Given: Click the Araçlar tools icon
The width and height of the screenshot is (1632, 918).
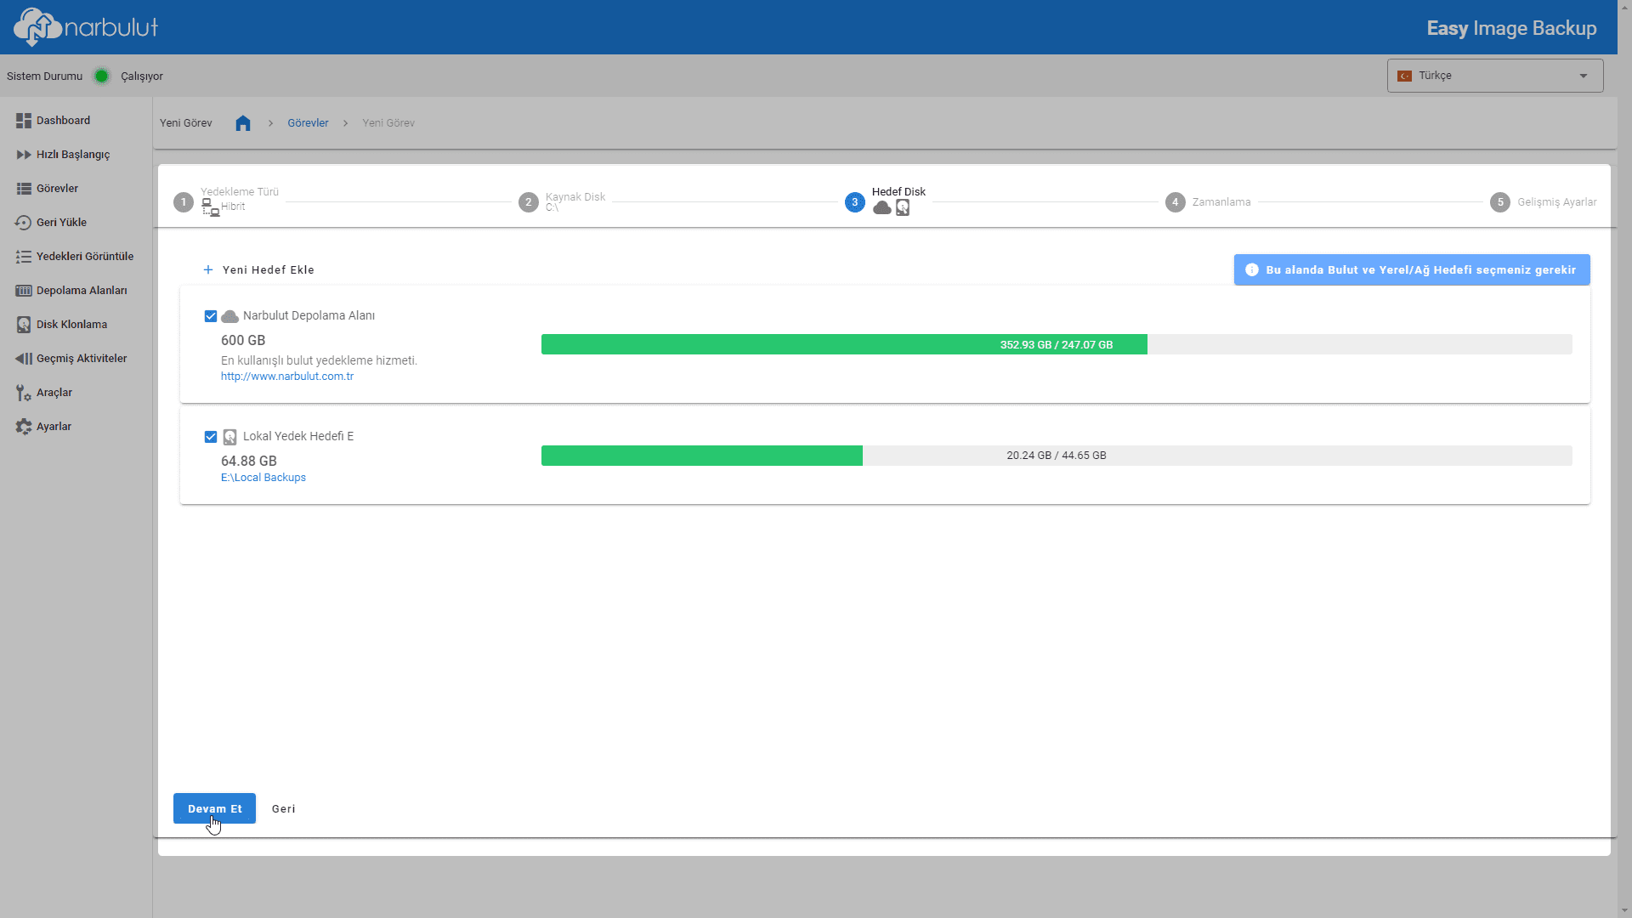Looking at the screenshot, I should pyautogui.click(x=24, y=393).
